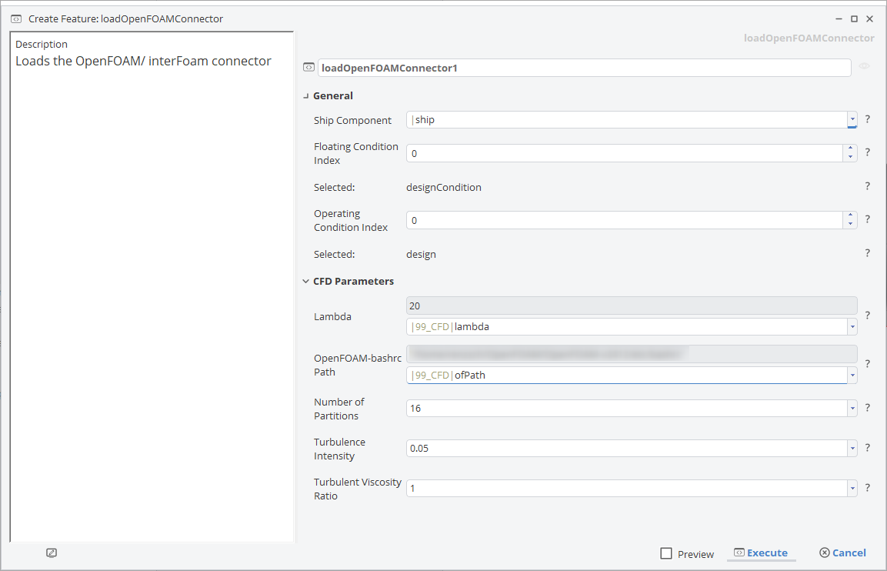Open the Lambda reference dropdown arrow
Viewport: 887px width, 571px height.
pyautogui.click(x=852, y=326)
